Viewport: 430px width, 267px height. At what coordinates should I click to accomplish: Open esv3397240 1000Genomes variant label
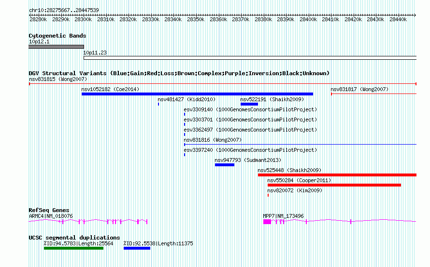[250, 150]
